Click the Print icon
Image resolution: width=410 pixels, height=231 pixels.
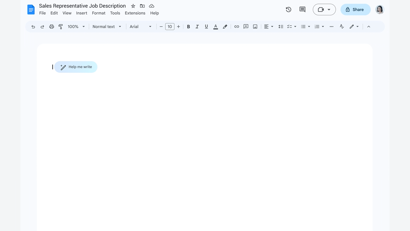[52, 27]
